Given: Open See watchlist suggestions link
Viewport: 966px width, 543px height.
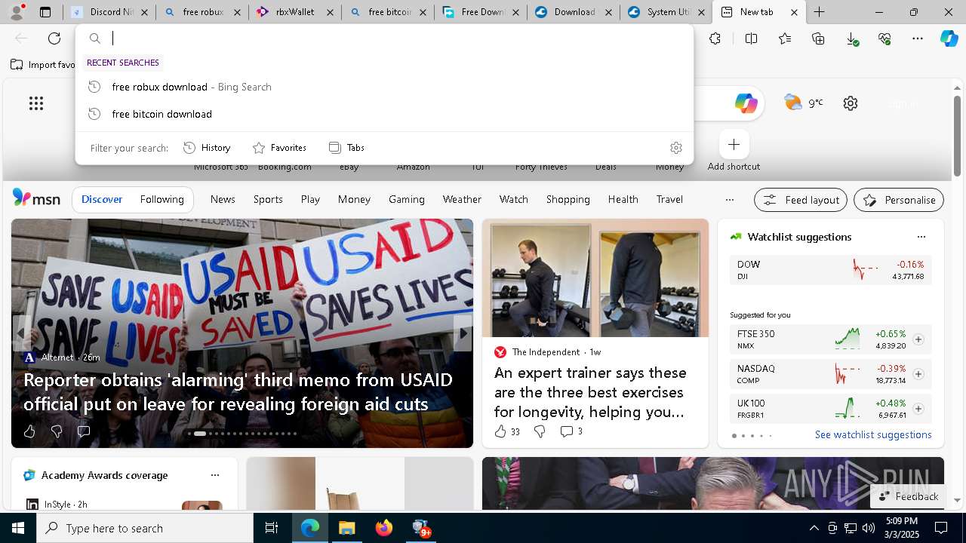Looking at the screenshot, I should [873, 434].
